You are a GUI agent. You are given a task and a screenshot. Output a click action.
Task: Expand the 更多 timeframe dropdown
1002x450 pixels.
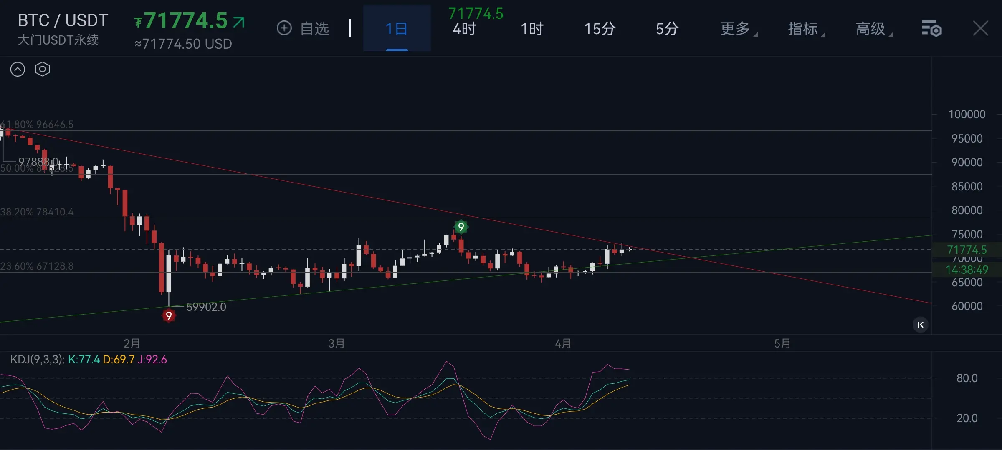click(737, 29)
